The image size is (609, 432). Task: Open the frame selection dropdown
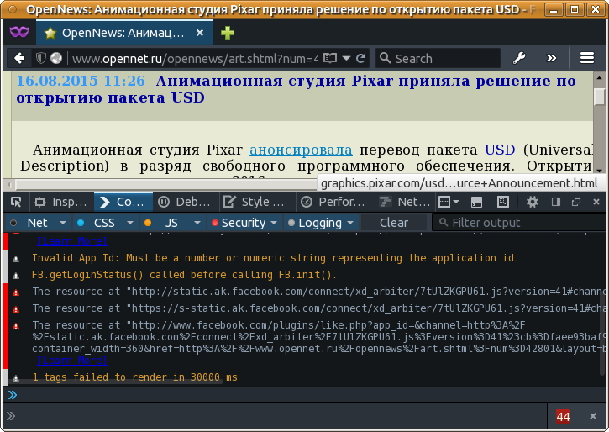coord(449,202)
